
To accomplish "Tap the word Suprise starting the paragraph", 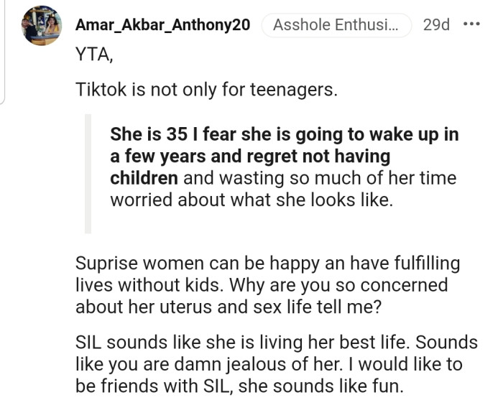I will tap(106, 264).
